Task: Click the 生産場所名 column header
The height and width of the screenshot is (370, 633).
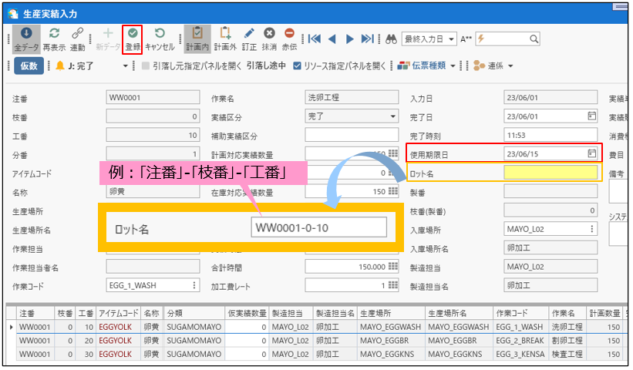Action: click(x=459, y=313)
